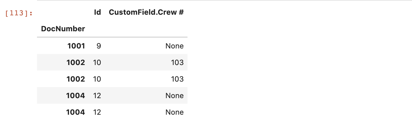Click the None value in the 1001 row
This screenshot has height=138, width=412.
[x=174, y=46]
